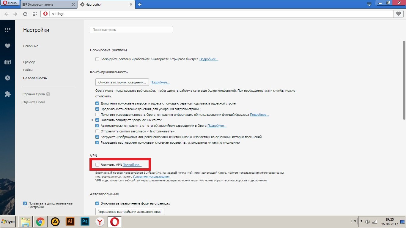Click Управление настройками автозаполнения button
Viewport: 406px width, 228px height.
(130, 212)
